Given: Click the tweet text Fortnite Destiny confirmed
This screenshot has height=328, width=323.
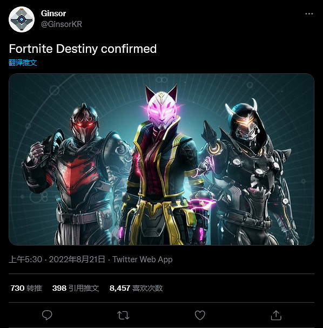Looking at the screenshot, I should coord(83,49).
